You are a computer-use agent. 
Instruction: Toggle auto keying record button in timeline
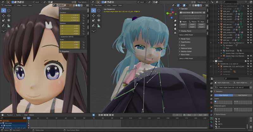94,115
